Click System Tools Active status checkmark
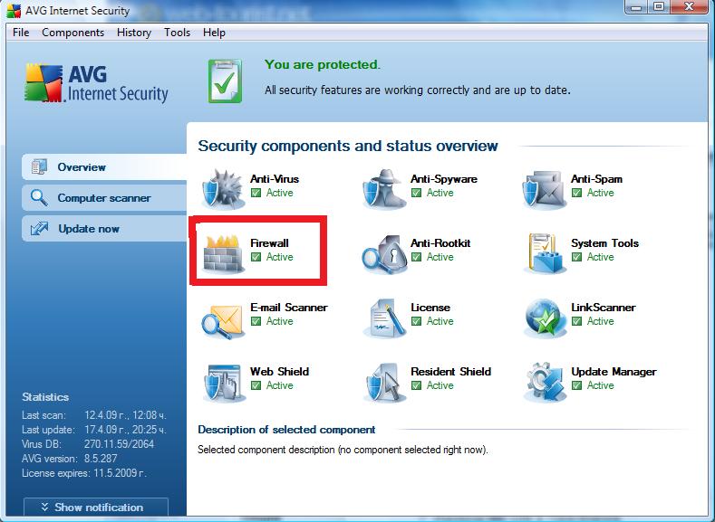715x522 pixels. point(577,257)
